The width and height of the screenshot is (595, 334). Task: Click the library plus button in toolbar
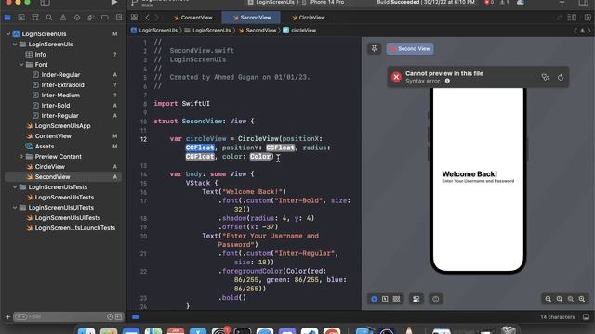click(562, 3)
